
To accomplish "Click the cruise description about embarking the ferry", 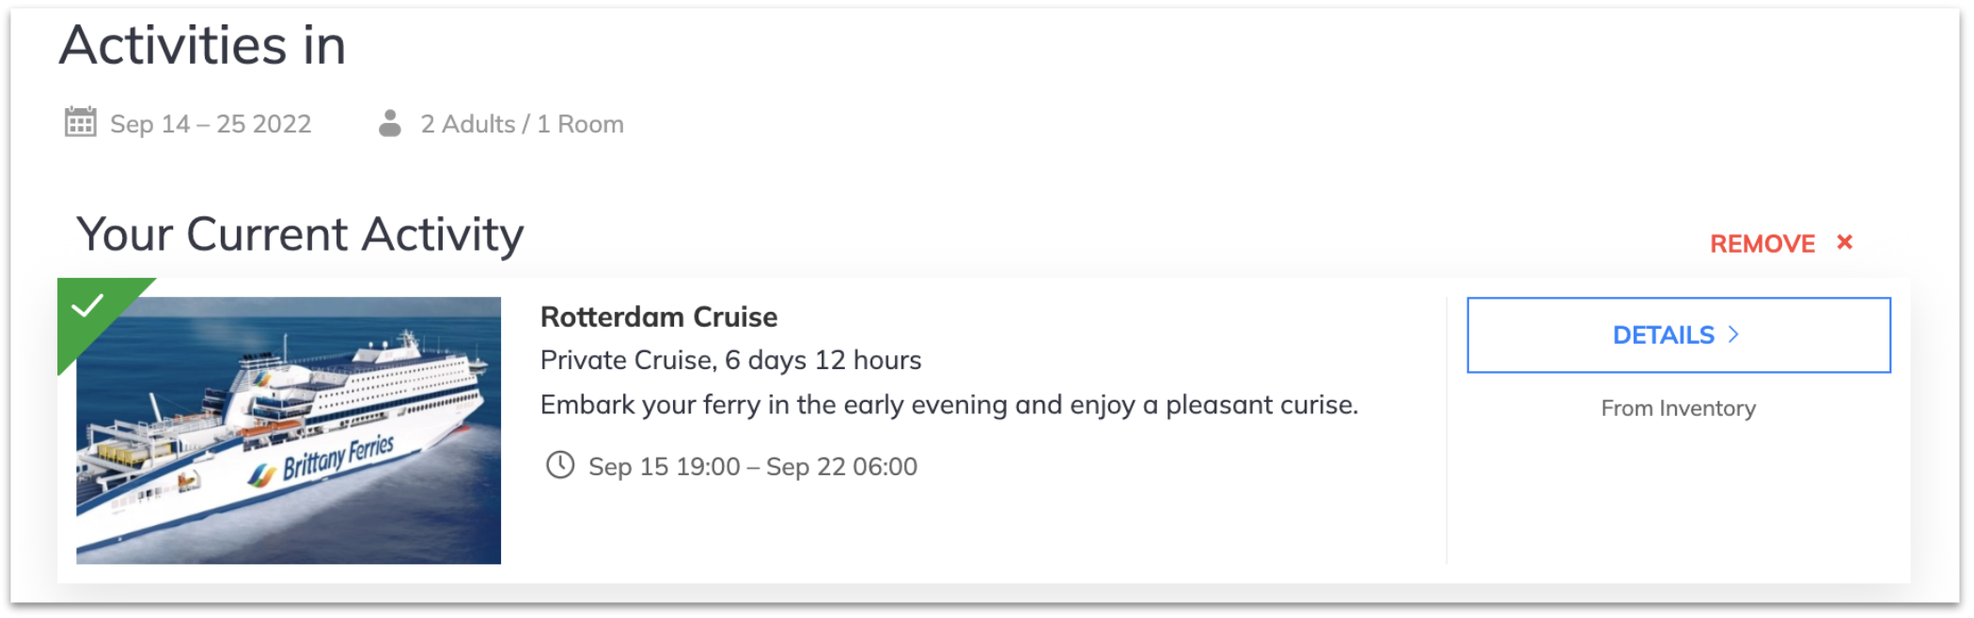I will (x=949, y=405).
